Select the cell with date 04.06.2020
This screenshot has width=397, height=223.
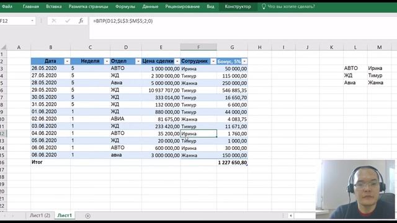pyautogui.click(x=51, y=133)
